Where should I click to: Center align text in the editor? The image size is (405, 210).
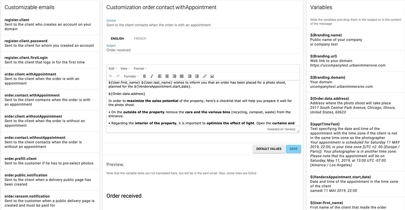167,76
